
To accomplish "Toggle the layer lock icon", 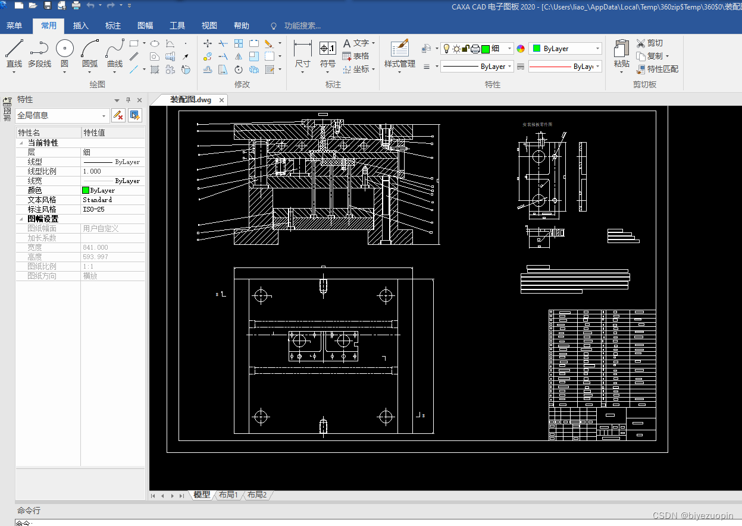I will [x=465, y=49].
